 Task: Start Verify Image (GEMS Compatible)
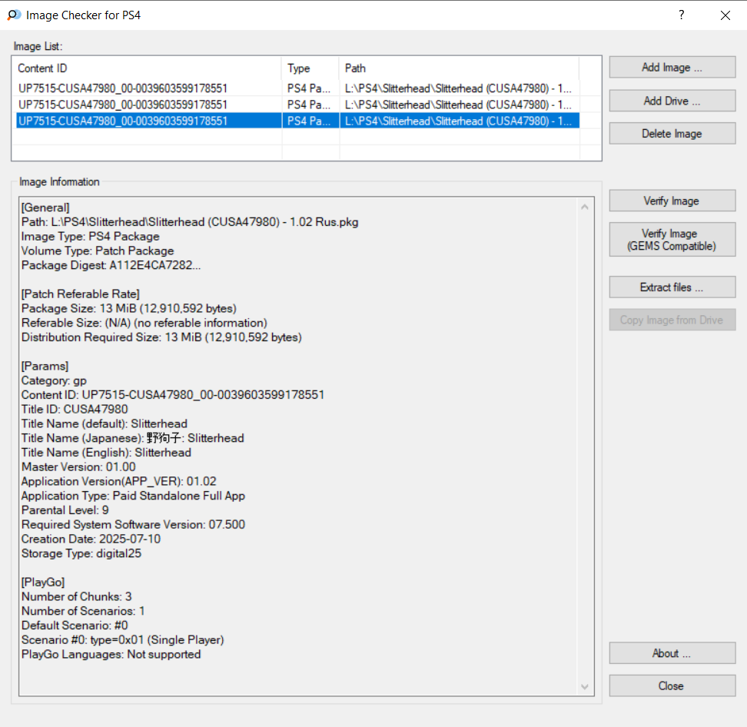pyautogui.click(x=672, y=240)
